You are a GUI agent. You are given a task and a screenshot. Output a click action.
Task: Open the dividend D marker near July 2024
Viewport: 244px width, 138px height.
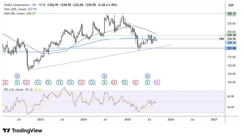coord(105,76)
